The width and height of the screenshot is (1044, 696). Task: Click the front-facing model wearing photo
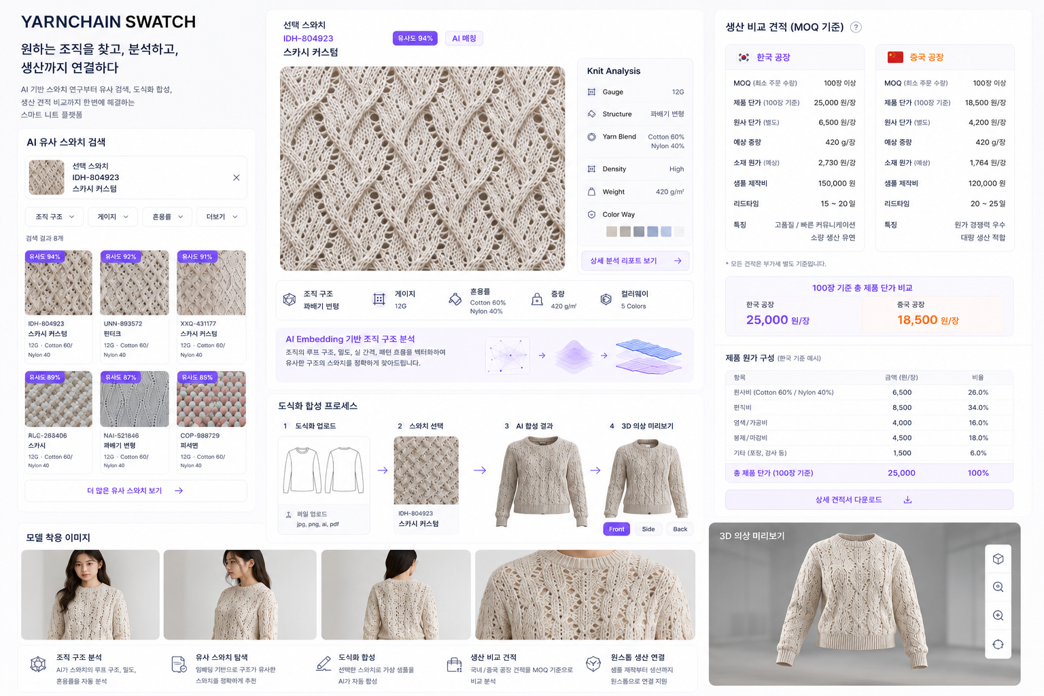tap(90, 595)
